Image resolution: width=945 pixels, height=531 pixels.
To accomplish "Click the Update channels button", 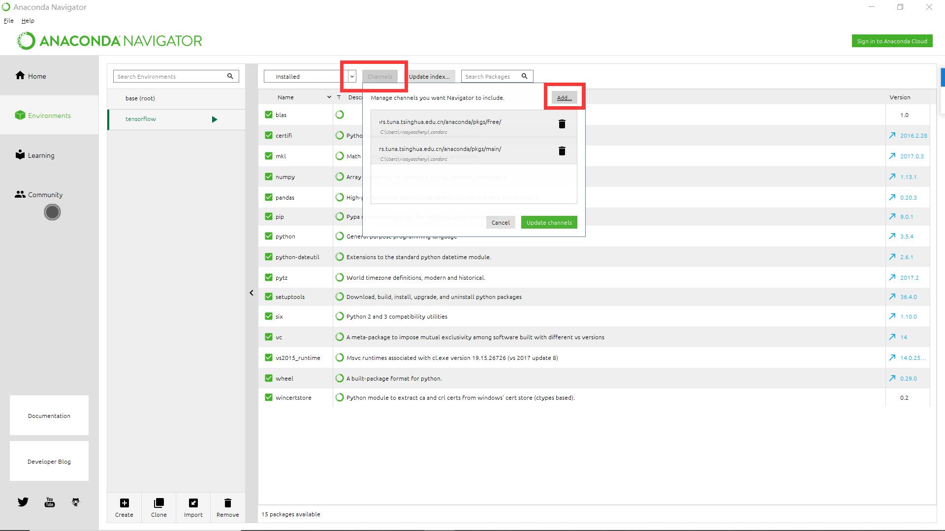I will (549, 222).
